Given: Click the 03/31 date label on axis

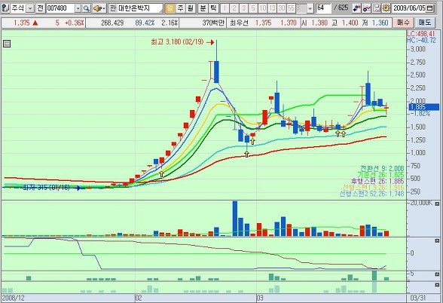Looking at the screenshot, I should (418, 298).
